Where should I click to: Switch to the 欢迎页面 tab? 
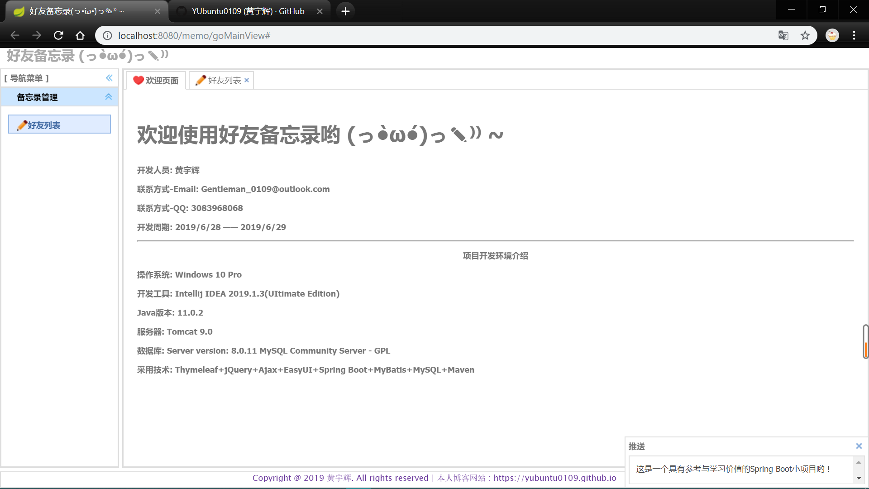coord(156,81)
